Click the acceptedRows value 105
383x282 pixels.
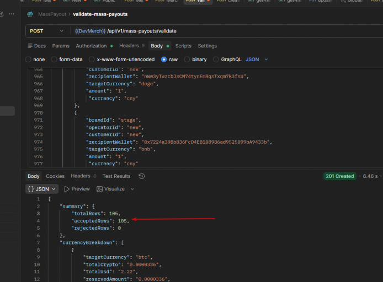tap(123, 221)
